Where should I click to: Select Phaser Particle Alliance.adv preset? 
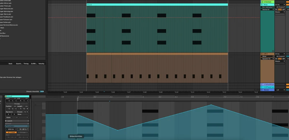pyautogui.click(x=9, y=25)
